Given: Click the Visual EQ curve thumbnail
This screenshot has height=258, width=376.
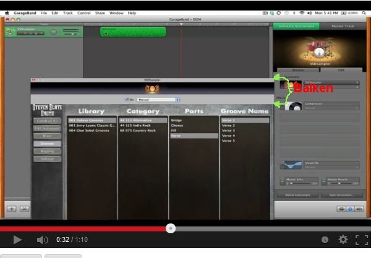Looking at the screenshot, I should tap(293, 165).
